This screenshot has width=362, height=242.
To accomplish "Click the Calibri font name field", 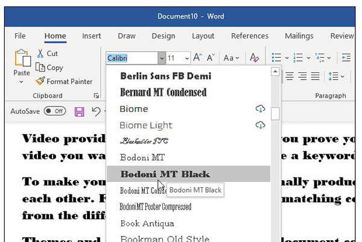I will [132, 58].
